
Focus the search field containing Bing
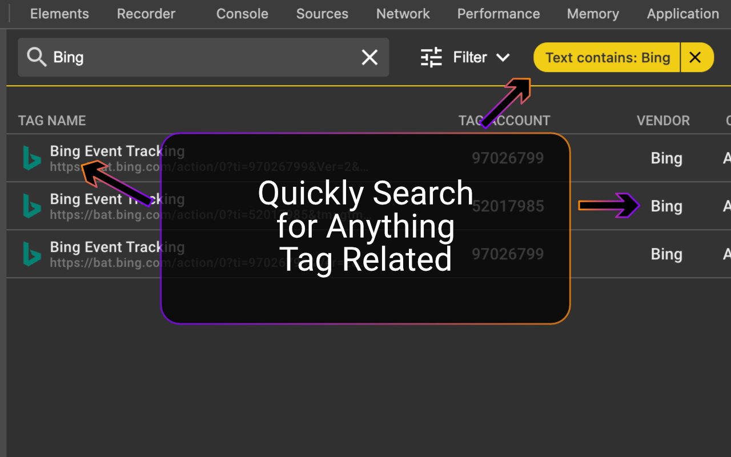(203, 57)
